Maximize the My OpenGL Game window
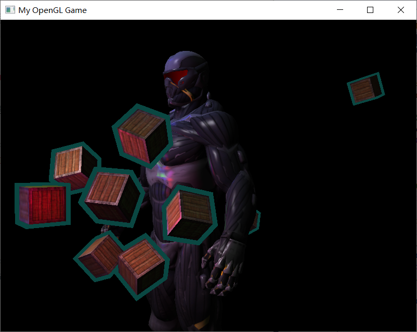417x332 pixels. 370,9
